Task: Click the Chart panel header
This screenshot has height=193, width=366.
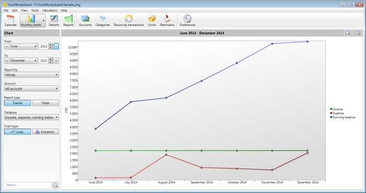Action: click(31, 33)
